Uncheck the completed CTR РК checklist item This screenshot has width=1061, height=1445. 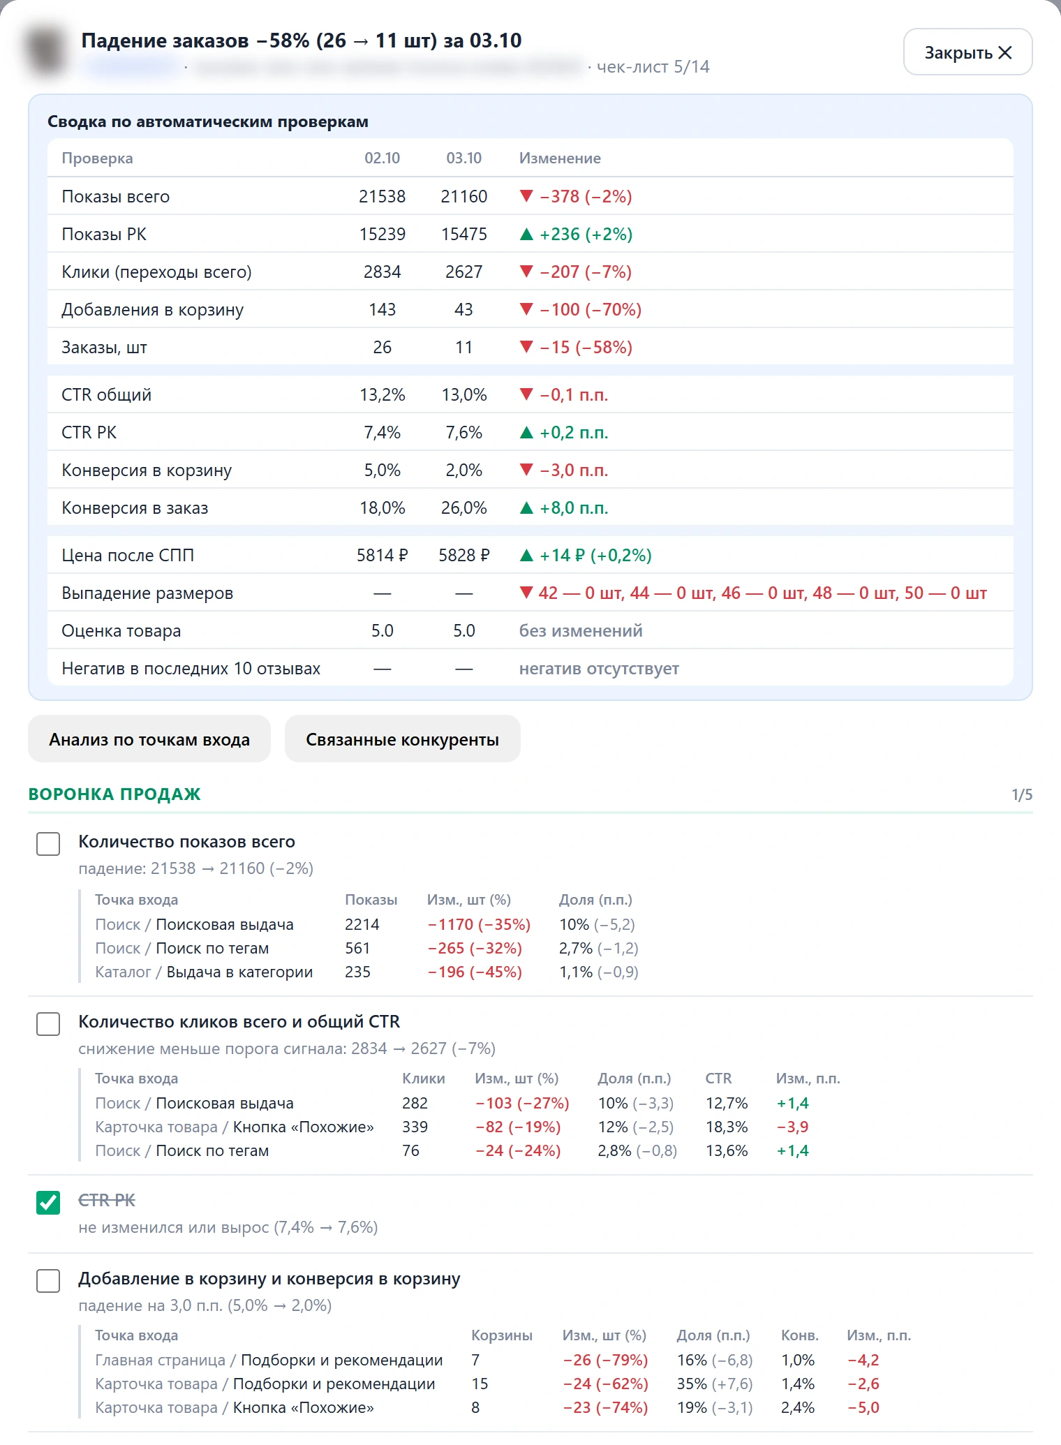48,1202
